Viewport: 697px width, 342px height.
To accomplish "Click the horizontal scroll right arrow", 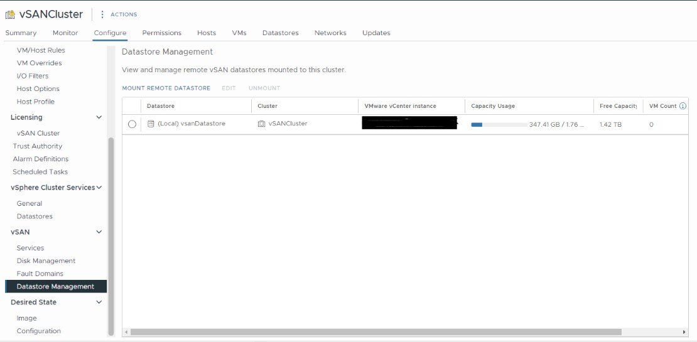I will coord(684,332).
